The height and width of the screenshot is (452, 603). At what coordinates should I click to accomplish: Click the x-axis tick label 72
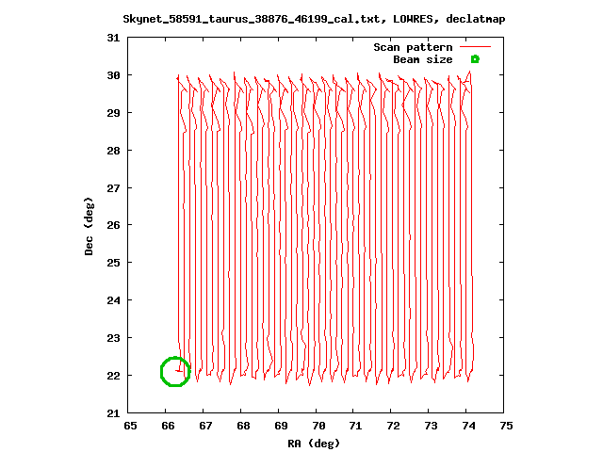coord(394,426)
